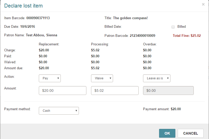Click the title 'The golden compass!'
The image size is (209, 139).
tap(130, 18)
